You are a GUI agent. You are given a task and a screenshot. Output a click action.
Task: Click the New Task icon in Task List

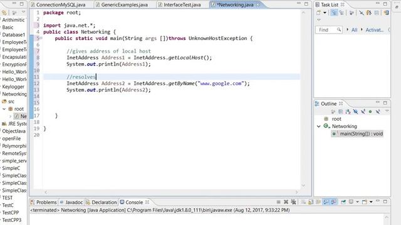pos(319,12)
